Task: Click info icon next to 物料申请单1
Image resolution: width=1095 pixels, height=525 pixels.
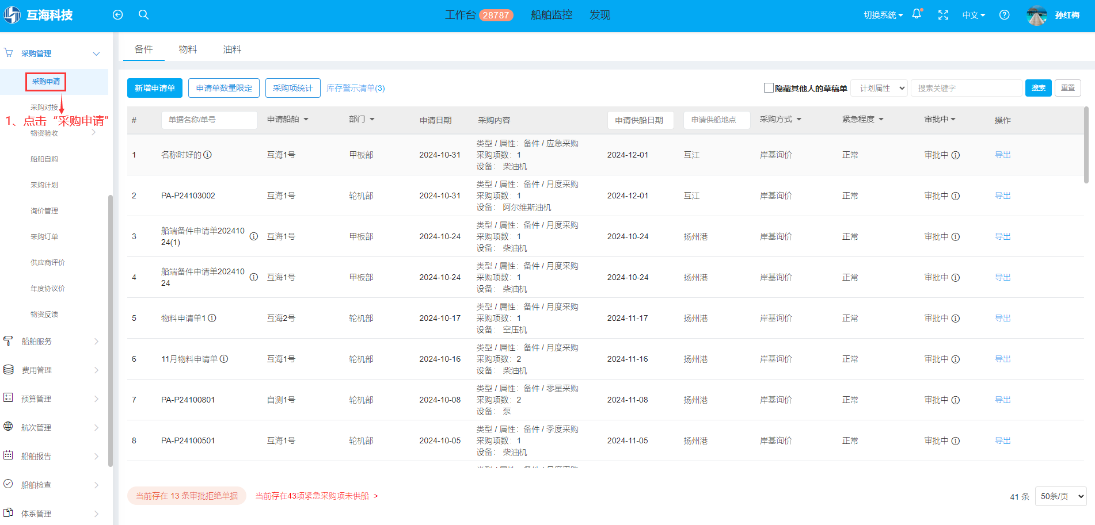Action: click(212, 318)
